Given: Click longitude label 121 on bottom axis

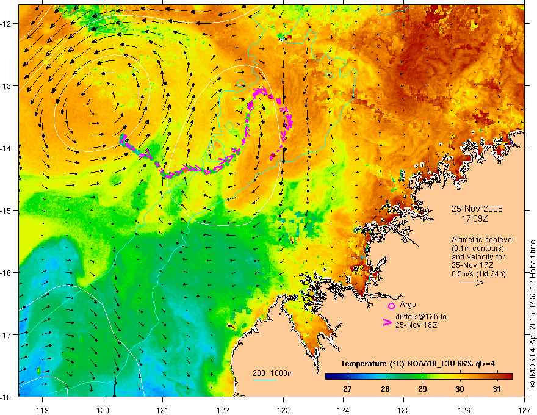Looking at the screenshot, I should [x=163, y=410].
